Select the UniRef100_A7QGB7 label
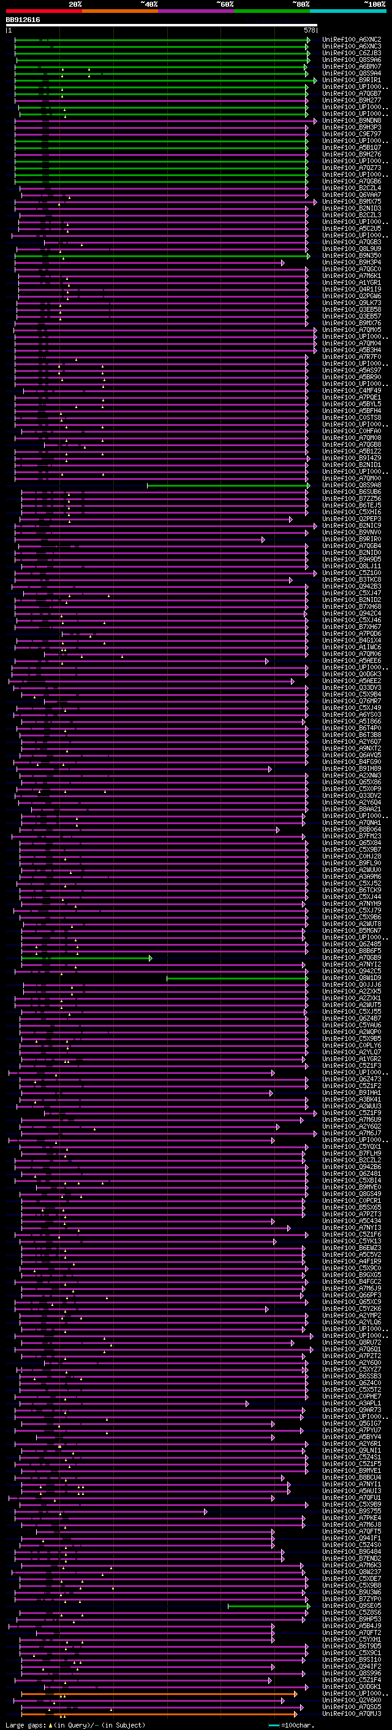392x1730 pixels. click(352, 93)
